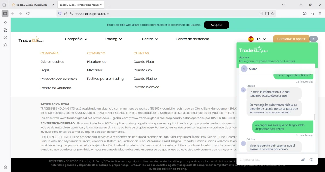Click the Comienza a operar button
Image resolution: width=325 pixels, height=172 pixels.
click(x=291, y=39)
